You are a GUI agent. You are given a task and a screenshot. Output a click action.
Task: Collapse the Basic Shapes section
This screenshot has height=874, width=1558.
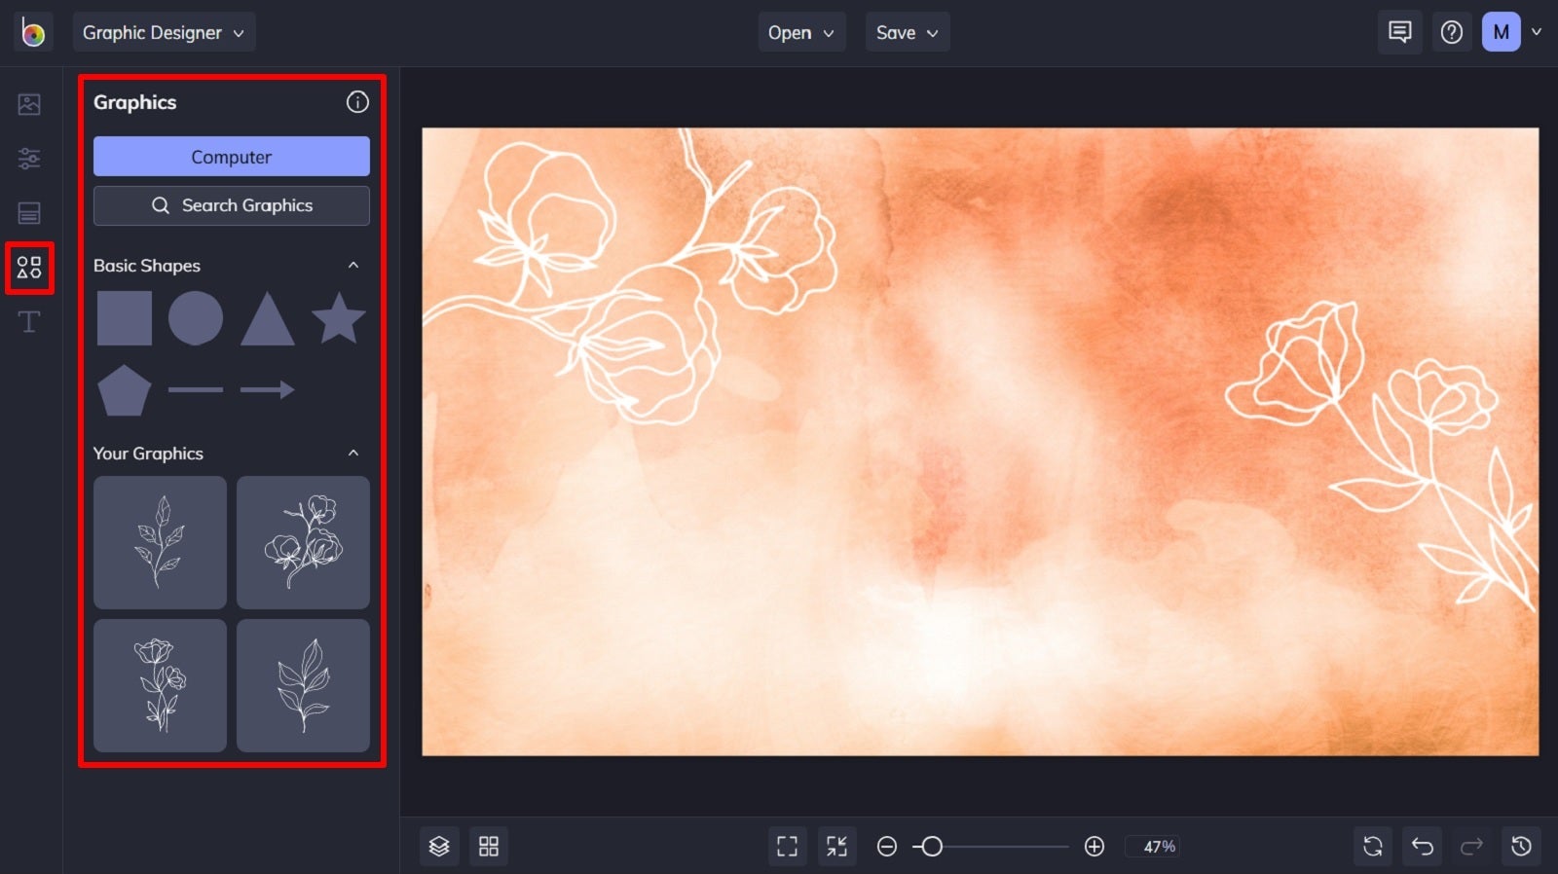click(x=353, y=265)
